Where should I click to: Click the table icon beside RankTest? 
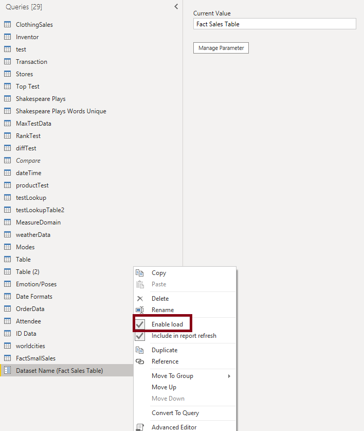[x=7, y=136]
